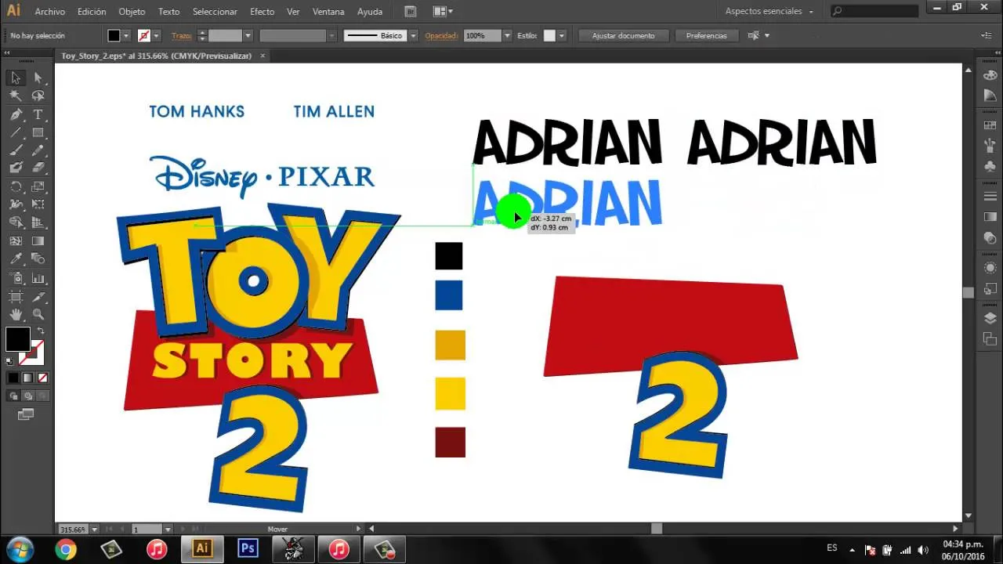Open the Archivo menu
Viewport: 1003px width, 564px height.
point(50,12)
